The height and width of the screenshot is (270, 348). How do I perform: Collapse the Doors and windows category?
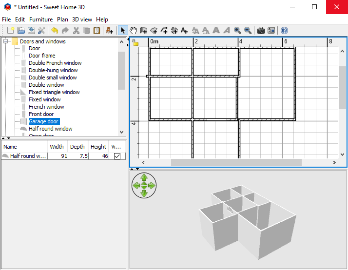click(5, 41)
